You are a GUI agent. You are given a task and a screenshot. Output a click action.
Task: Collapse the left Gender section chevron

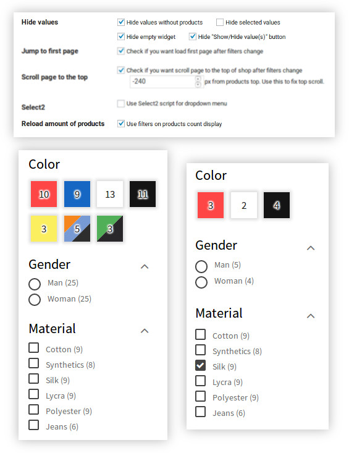145,266
